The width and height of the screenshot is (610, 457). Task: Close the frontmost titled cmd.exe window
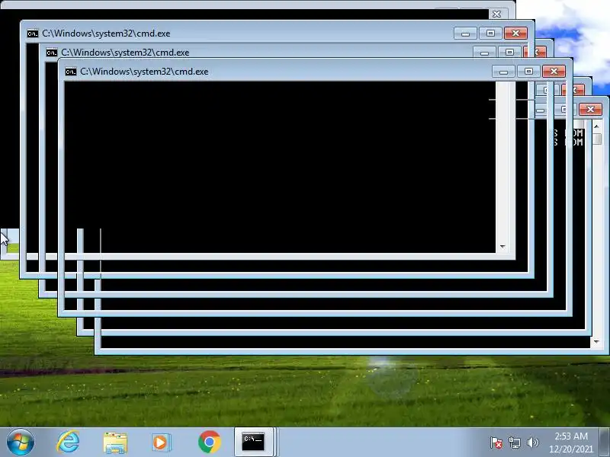click(554, 71)
